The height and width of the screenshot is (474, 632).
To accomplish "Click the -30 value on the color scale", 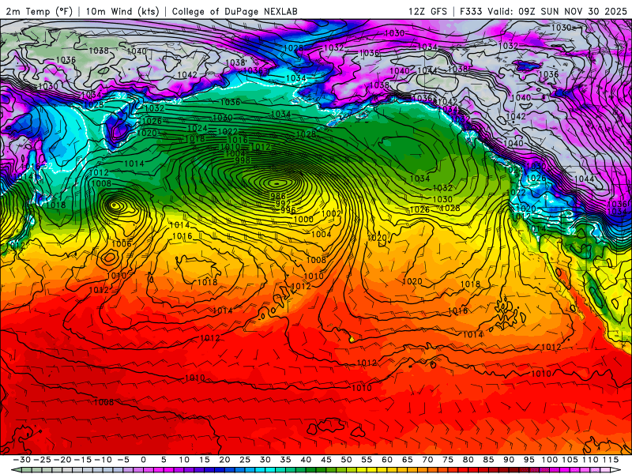I will [22, 460].
